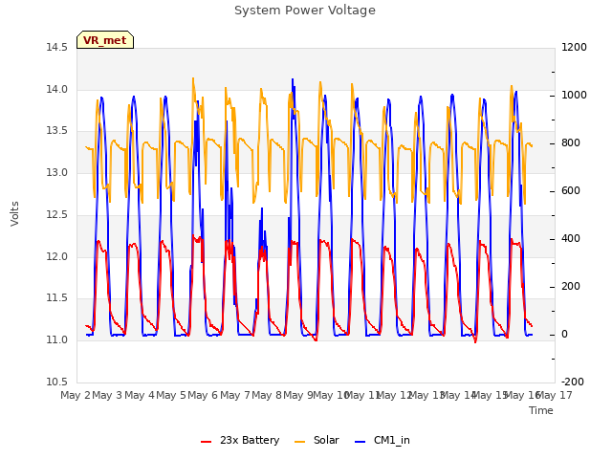Click the 11.5 left axis label
612x459 pixels.
tap(56, 298)
